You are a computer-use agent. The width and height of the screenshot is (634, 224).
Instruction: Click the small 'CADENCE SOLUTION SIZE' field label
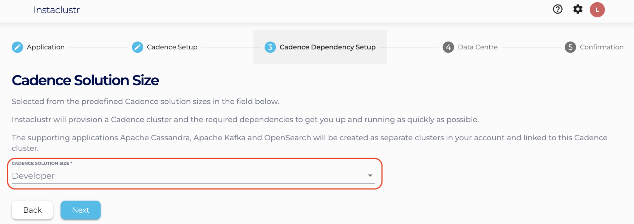40,163
